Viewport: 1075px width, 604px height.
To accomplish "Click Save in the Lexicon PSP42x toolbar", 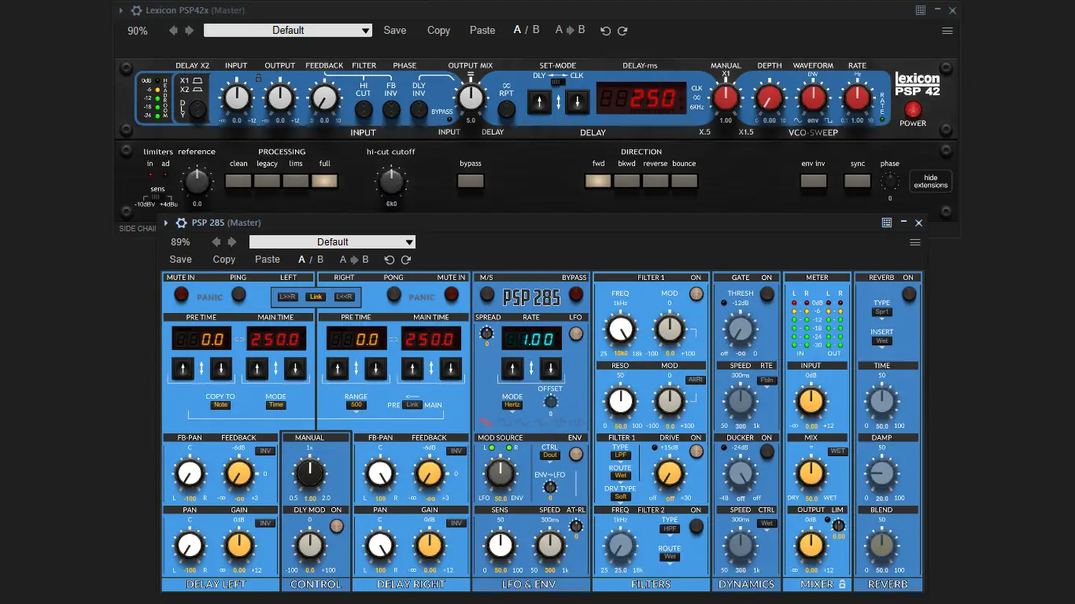I will pyautogui.click(x=395, y=31).
